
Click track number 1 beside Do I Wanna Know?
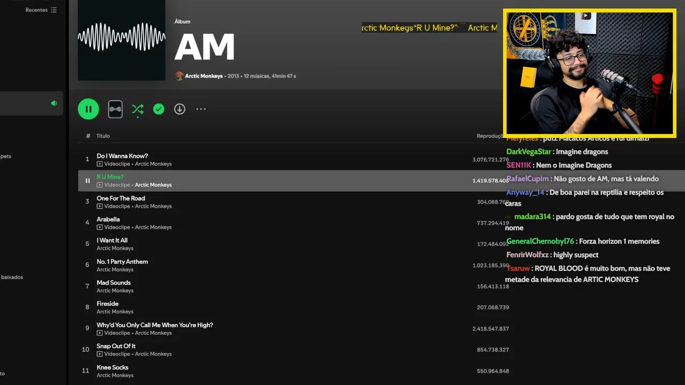click(87, 159)
